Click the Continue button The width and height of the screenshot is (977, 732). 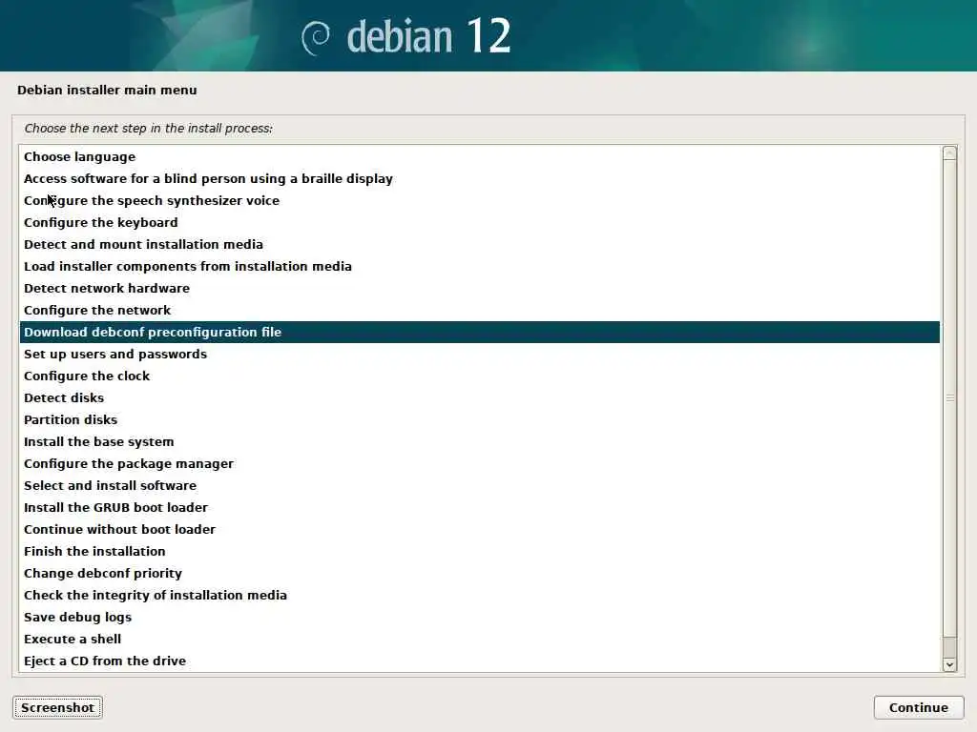pyautogui.click(x=919, y=707)
